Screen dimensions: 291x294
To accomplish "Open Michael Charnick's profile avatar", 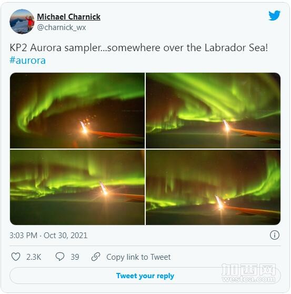I will point(22,22).
